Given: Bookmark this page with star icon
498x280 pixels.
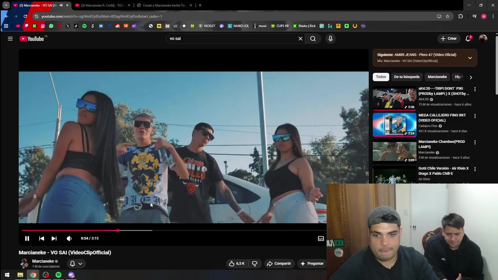Looking at the screenshot, I should [x=447, y=16].
